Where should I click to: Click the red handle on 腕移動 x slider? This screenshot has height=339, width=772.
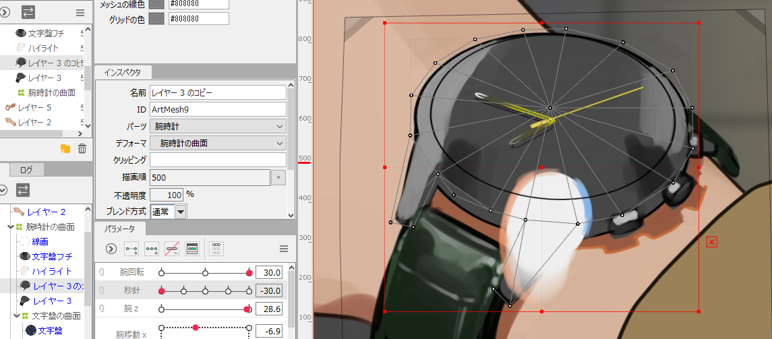[x=196, y=328]
